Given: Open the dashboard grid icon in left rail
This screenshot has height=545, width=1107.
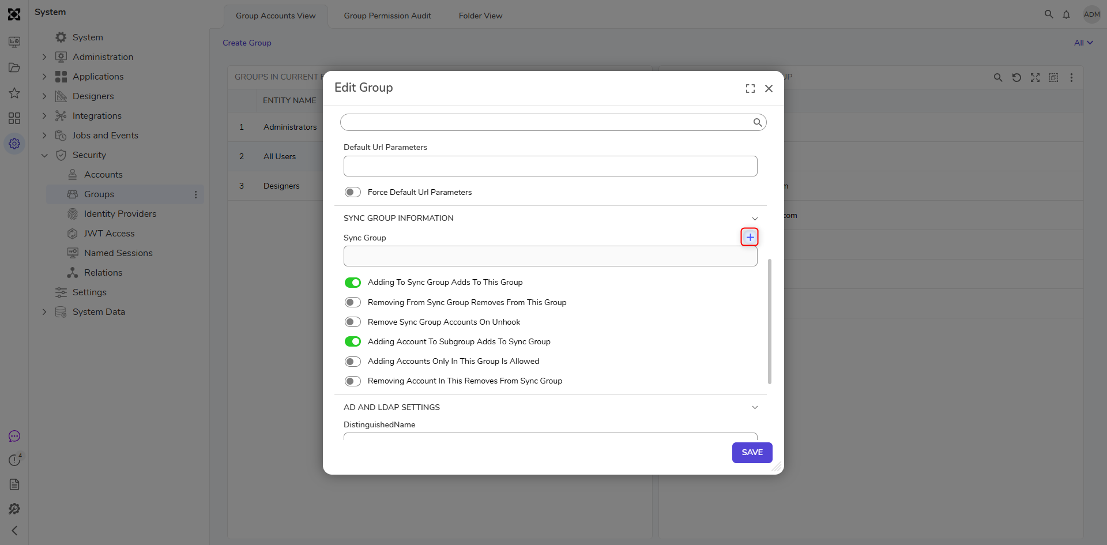Looking at the screenshot, I should [x=14, y=118].
